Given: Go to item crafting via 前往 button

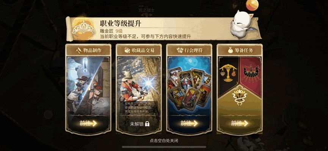Looking at the screenshot, I should 88,123.
